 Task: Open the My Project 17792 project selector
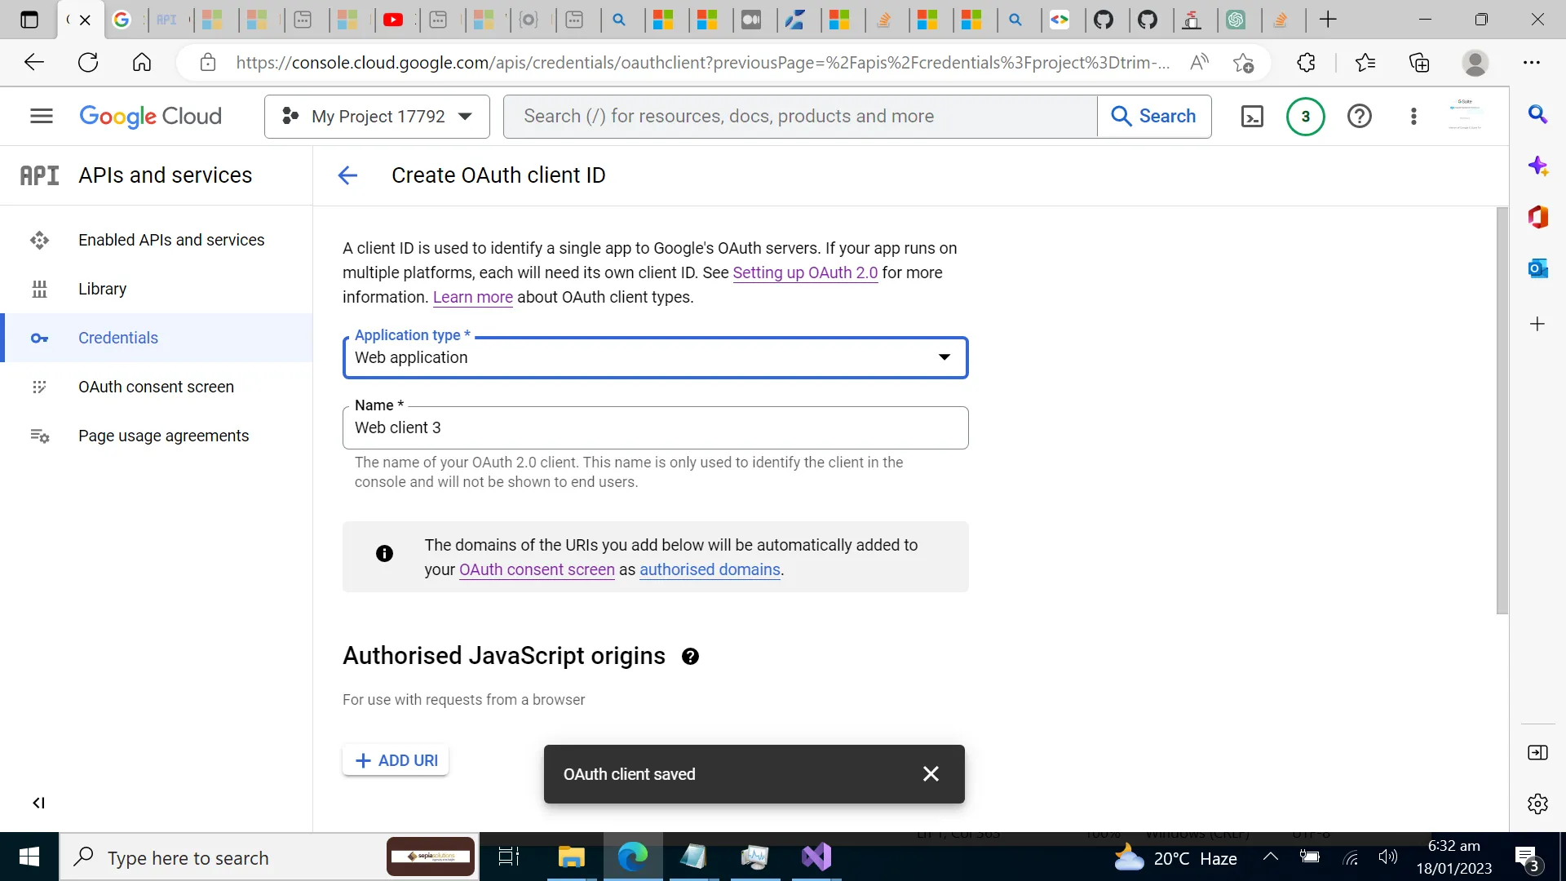pos(377,117)
